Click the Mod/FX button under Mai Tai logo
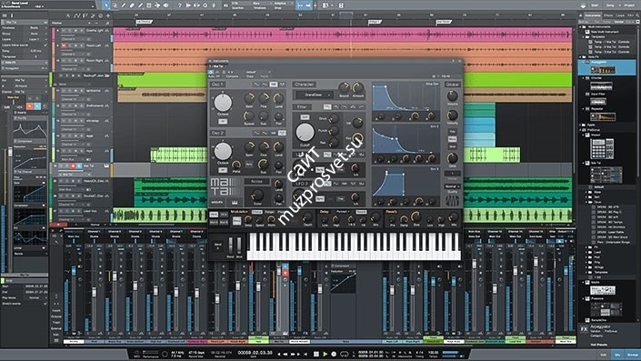 point(217,202)
